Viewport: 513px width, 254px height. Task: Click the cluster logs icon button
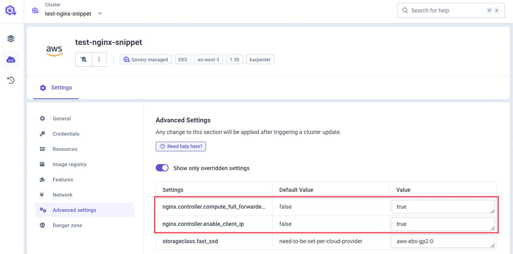(x=84, y=59)
